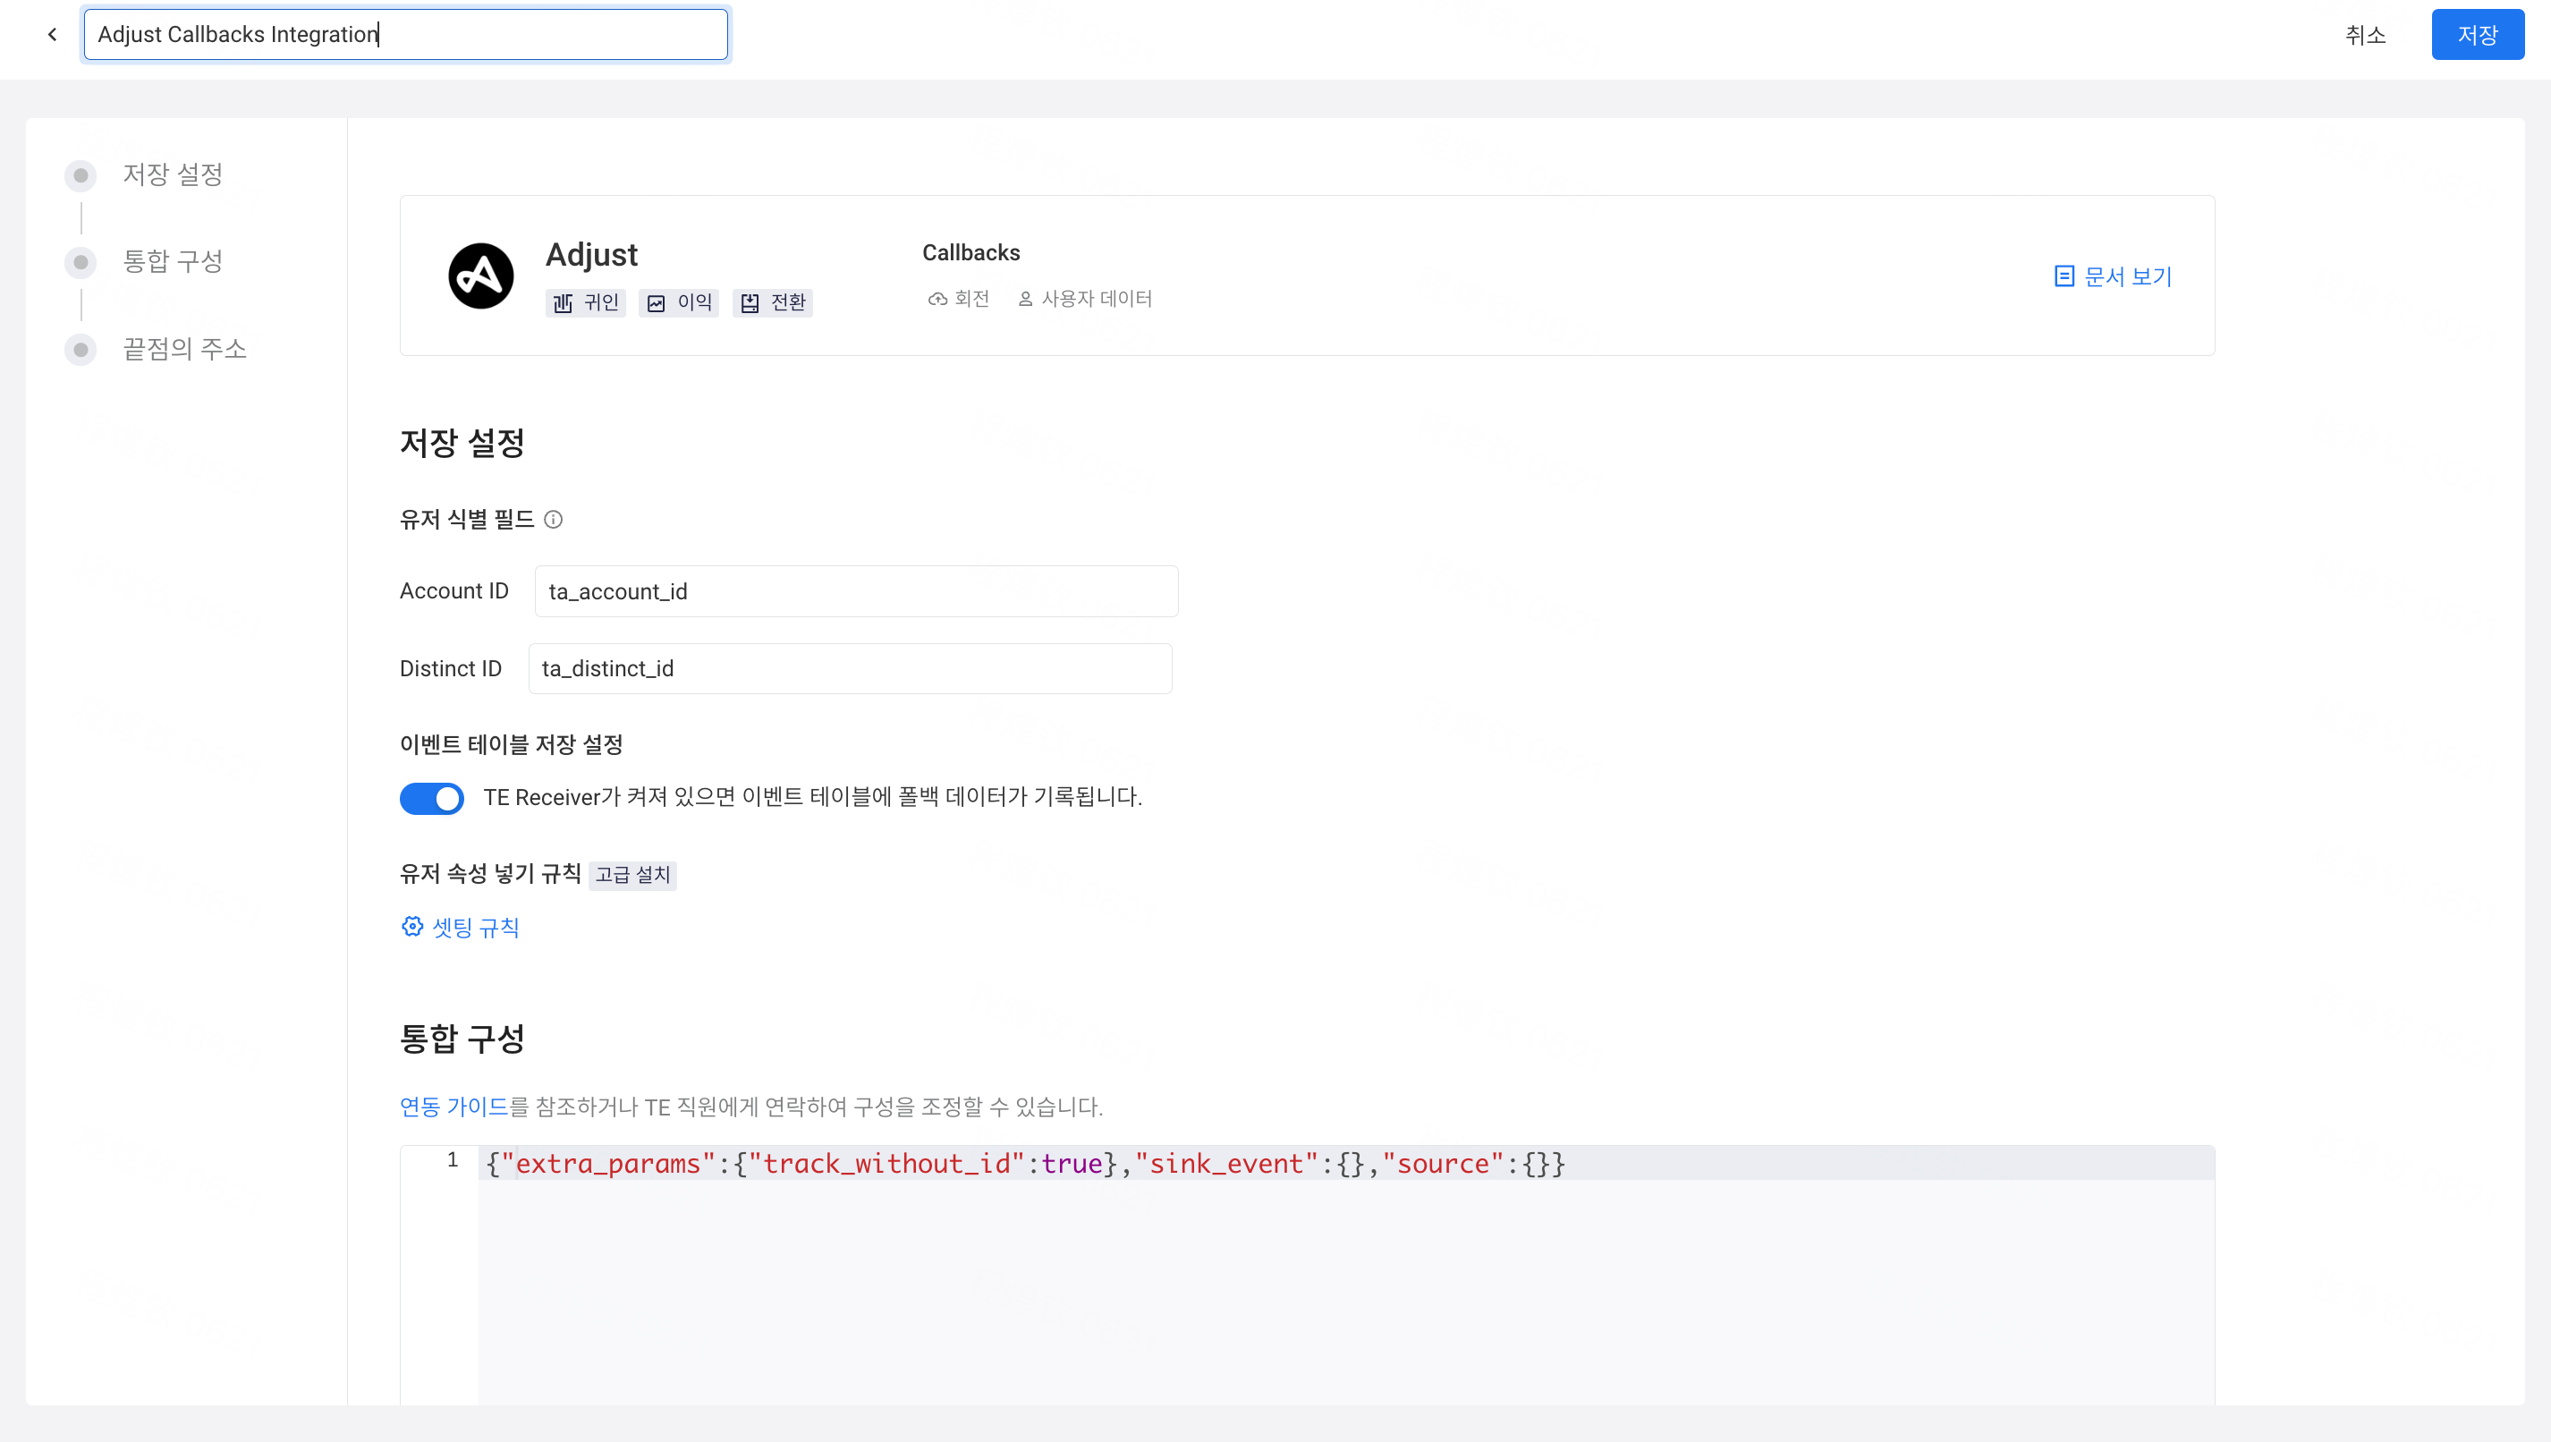Screen dimensions: 2551x1442
Task: Jump to 끝점의 주소 step in sidebar
Action: [184, 350]
